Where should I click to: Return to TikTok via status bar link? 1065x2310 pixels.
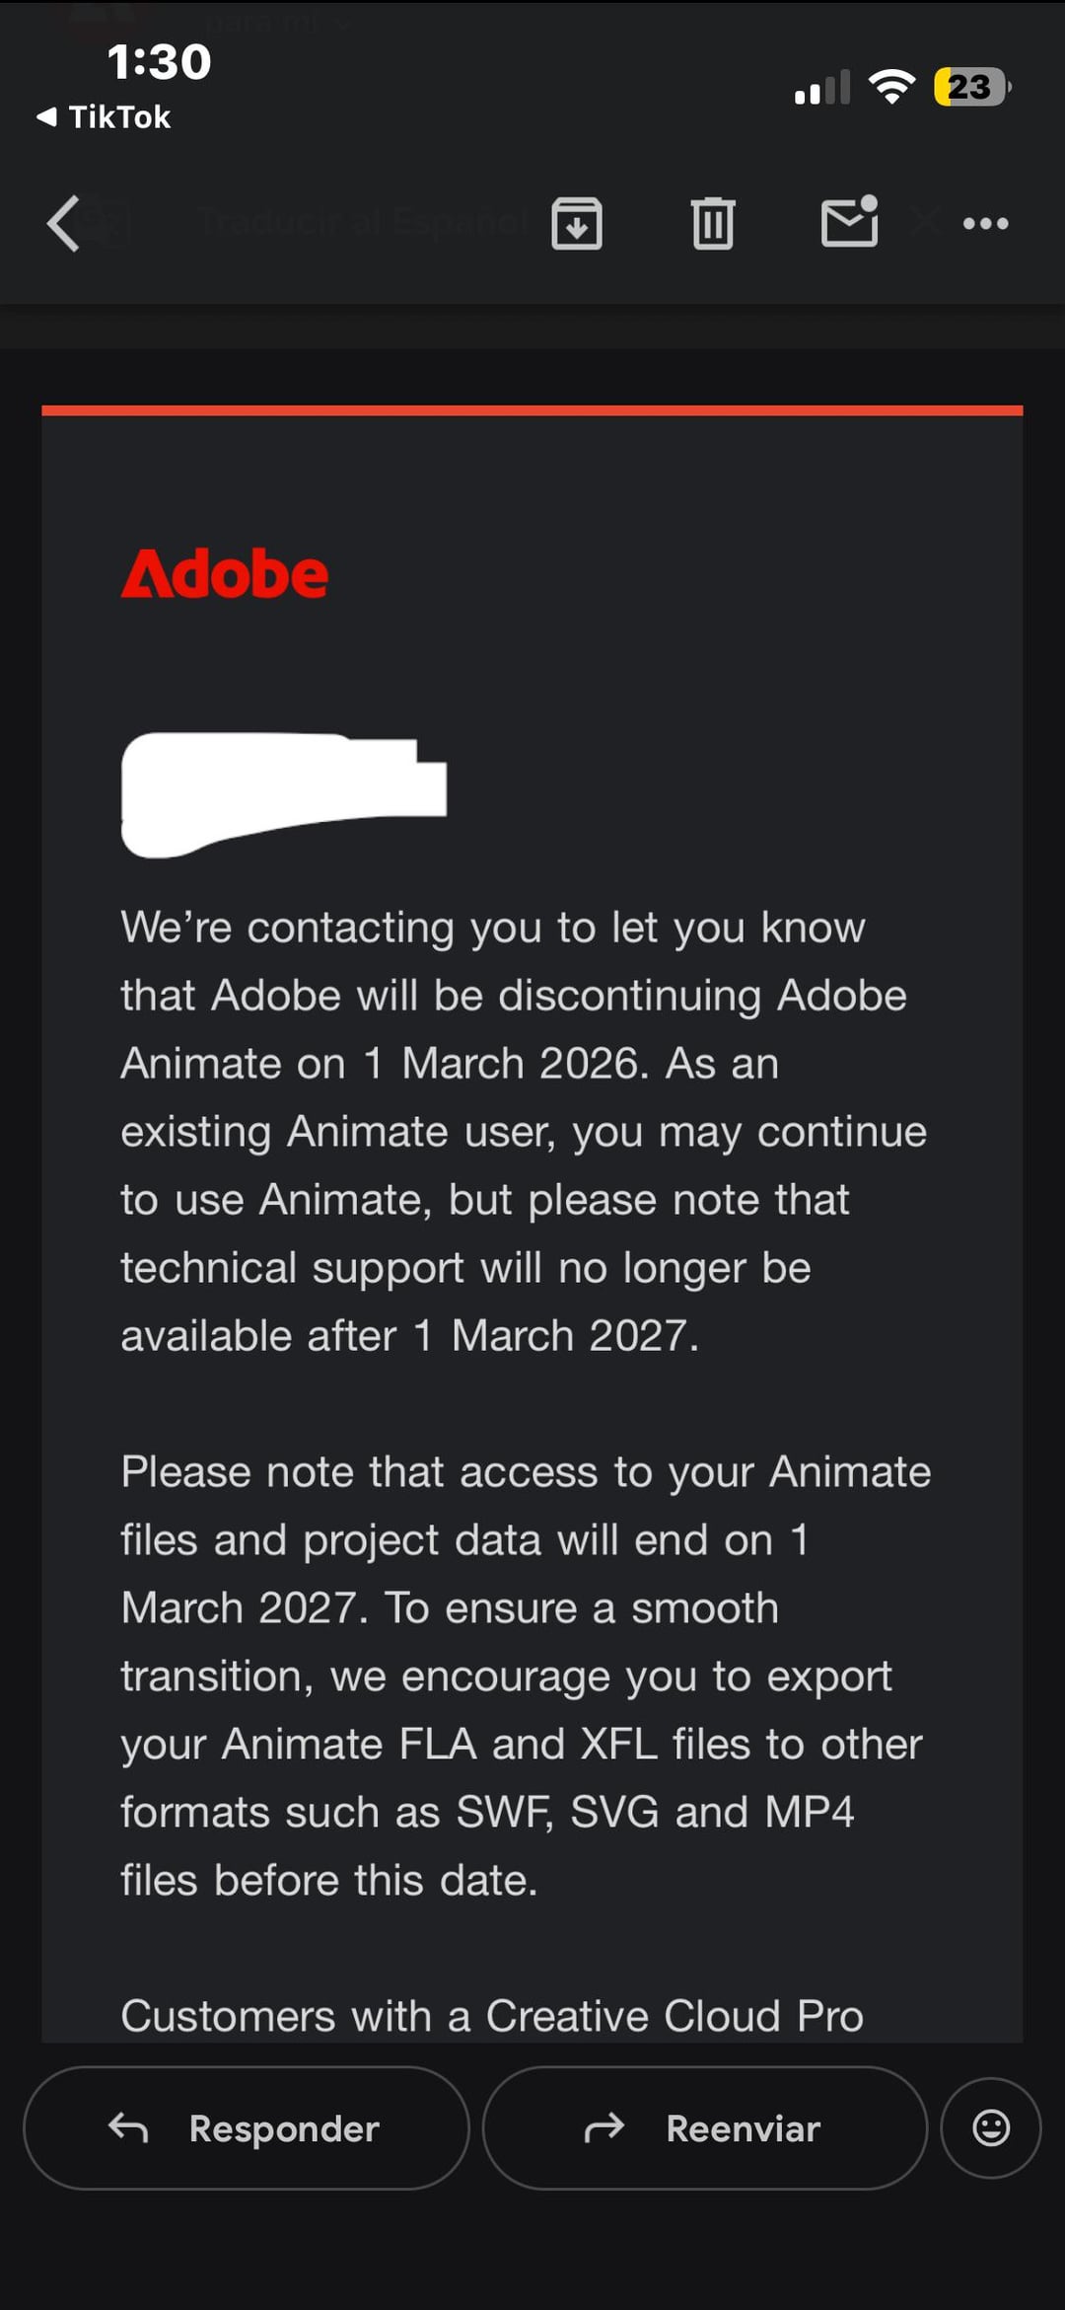(105, 117)
